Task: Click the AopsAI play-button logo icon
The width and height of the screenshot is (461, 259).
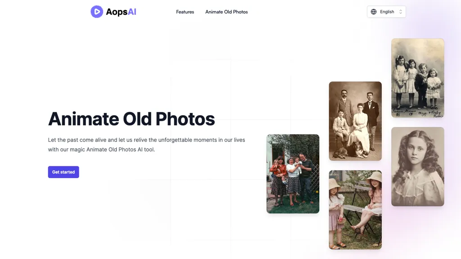Action: click(x=97, y=12)
